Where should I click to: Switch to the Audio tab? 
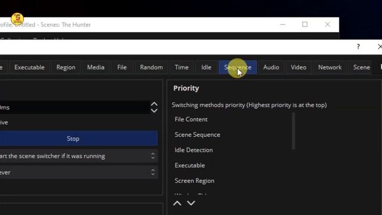pyautogui.click(x=271, y=67)
